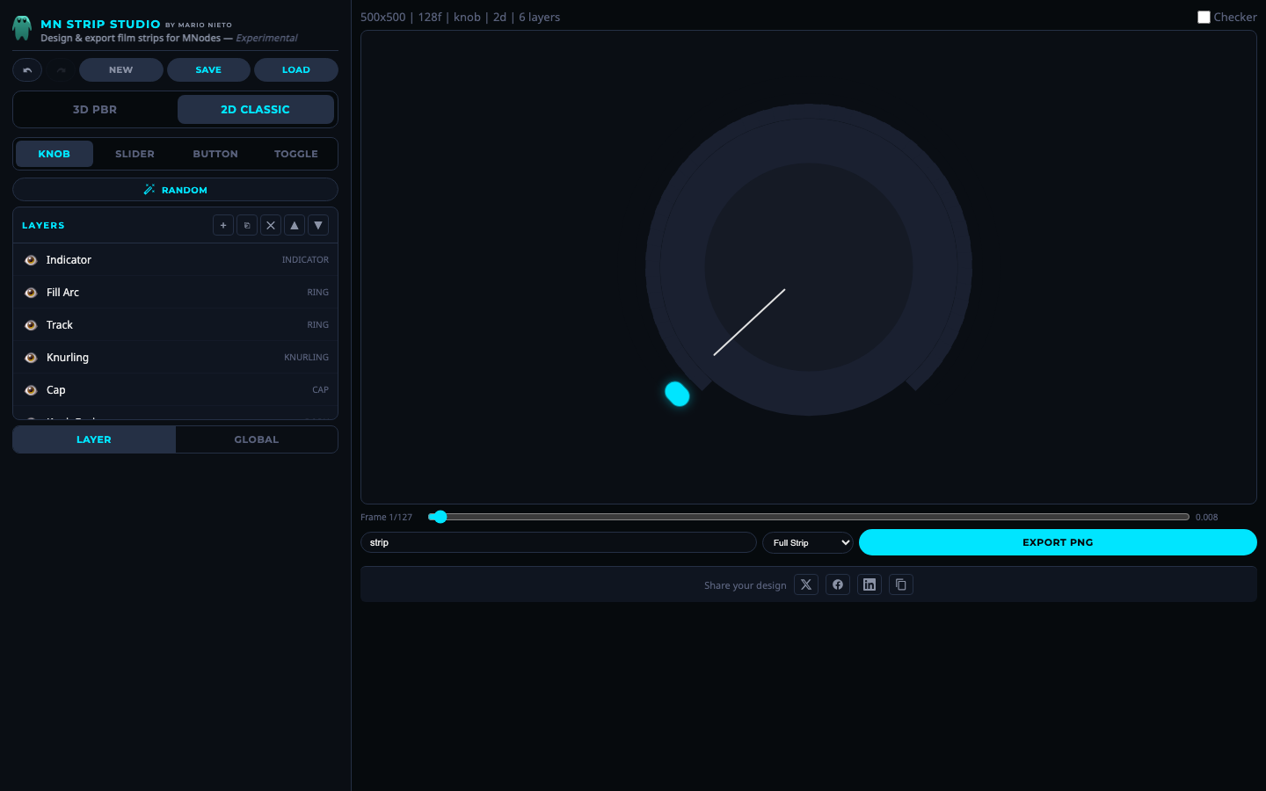Image resolution: width=1266 pixels, height=791 pixels.
Task: Open the Full Strip dropdown
Action: 807,543
